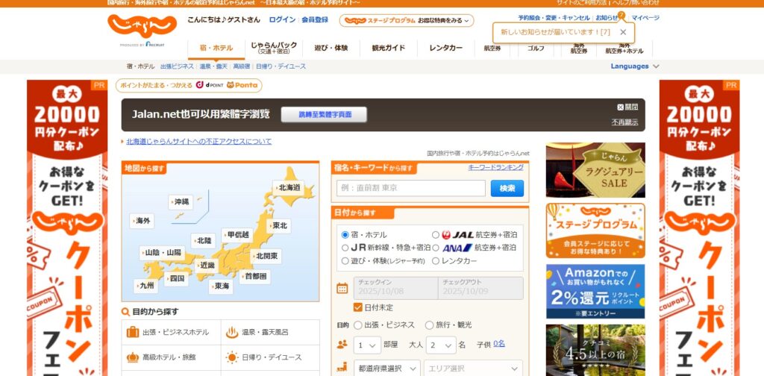Select 四国 on the map

176,278
